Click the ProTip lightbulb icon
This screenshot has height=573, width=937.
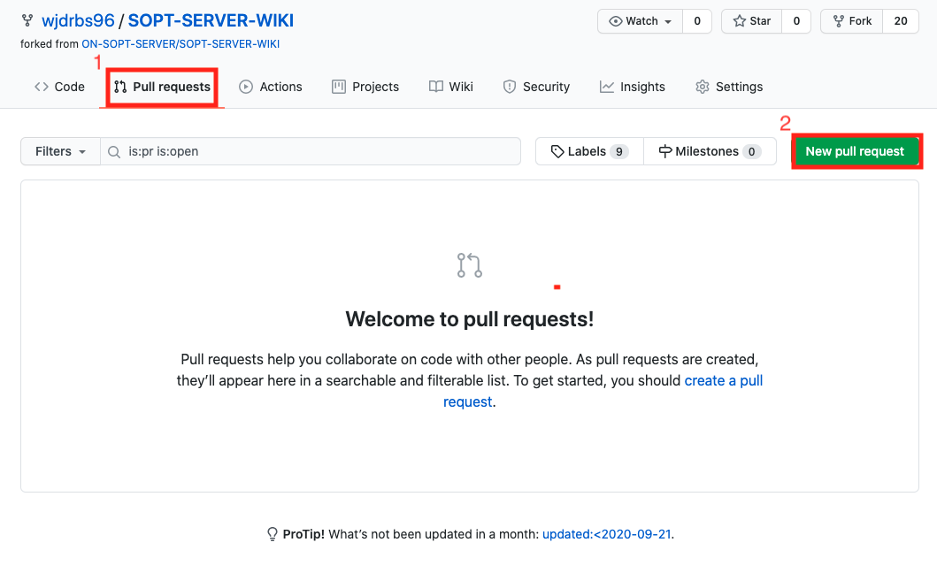[273, 534]
